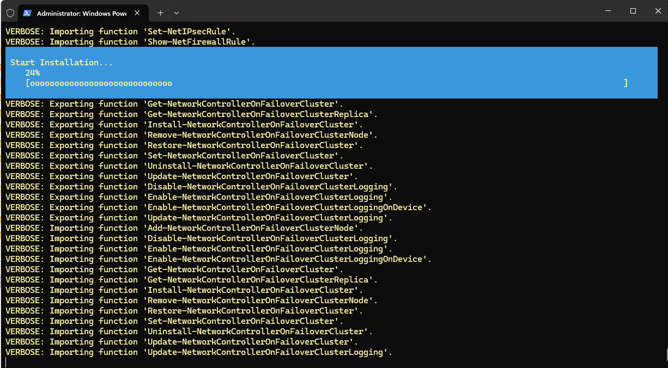Maximize the terminal window
This screenshot has height=368, width=668.
pos(633,11)
